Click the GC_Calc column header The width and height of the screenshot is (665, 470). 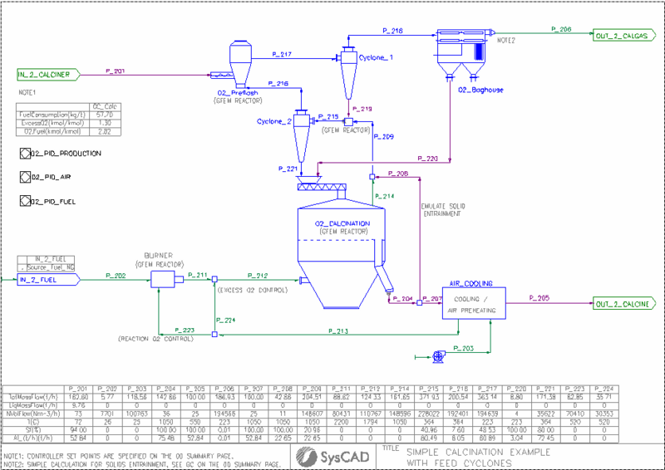(105, 106)
